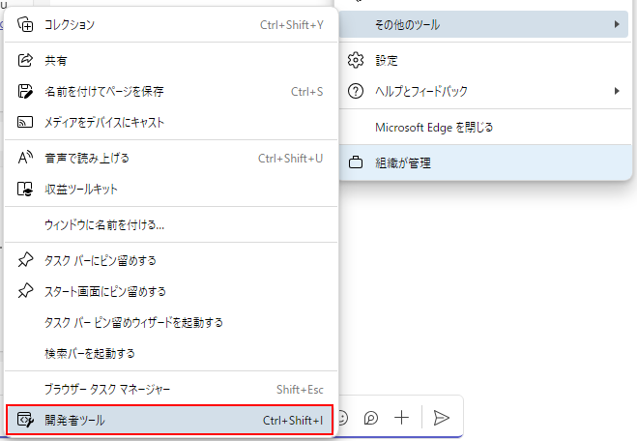637x441 pixels.
Task: Expand ヘルプとフィードバック submenu arrow
Action: coord(617,91)
